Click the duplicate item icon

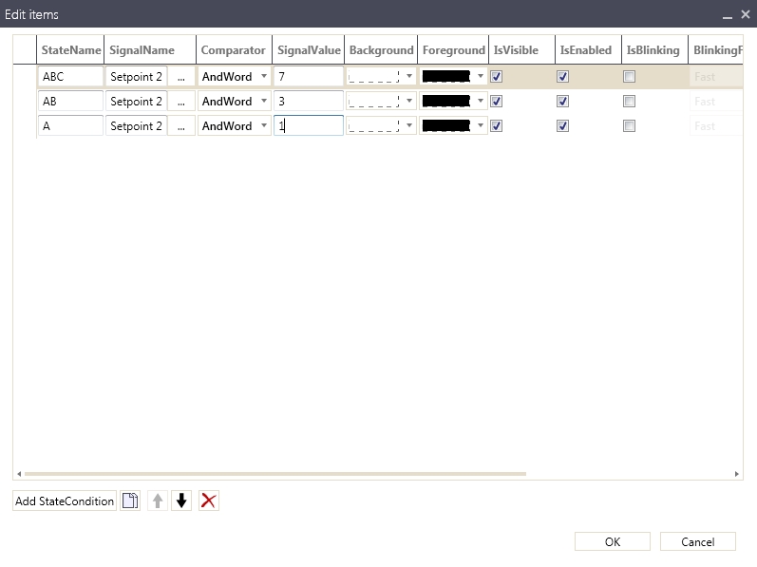(130, 501)
